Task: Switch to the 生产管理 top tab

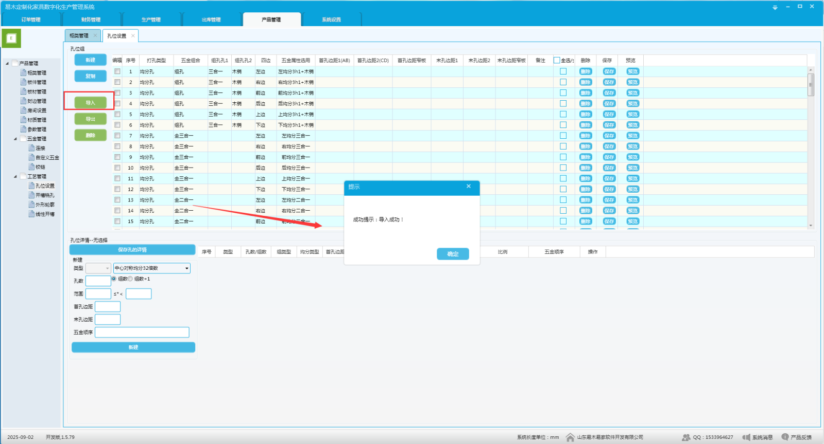Action: (x=151, y=20)
